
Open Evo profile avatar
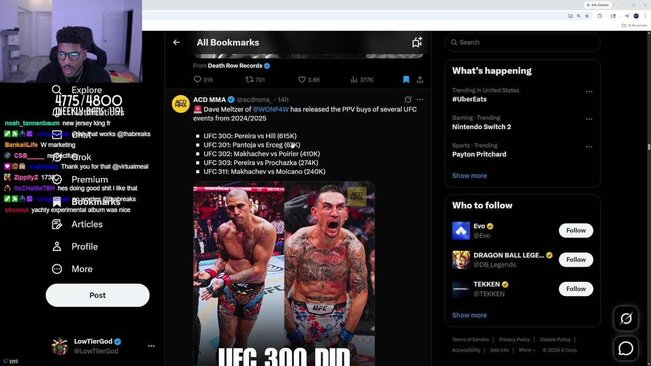tap(461, 230)
